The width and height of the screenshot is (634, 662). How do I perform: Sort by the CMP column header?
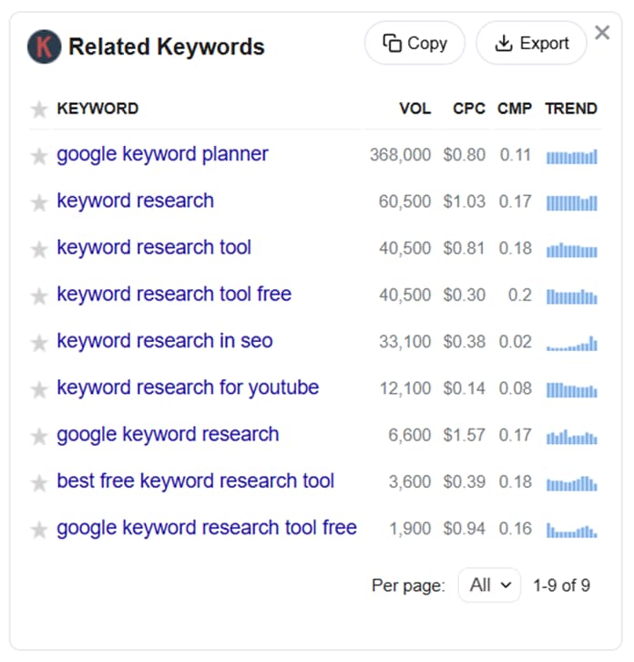(515, 109)
